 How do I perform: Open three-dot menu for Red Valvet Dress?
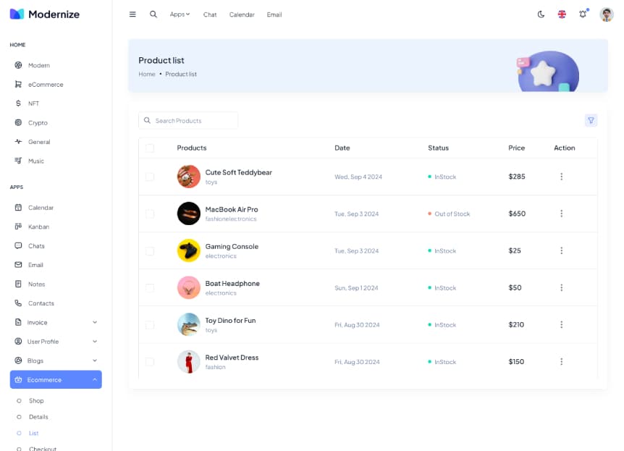point(561,361)
